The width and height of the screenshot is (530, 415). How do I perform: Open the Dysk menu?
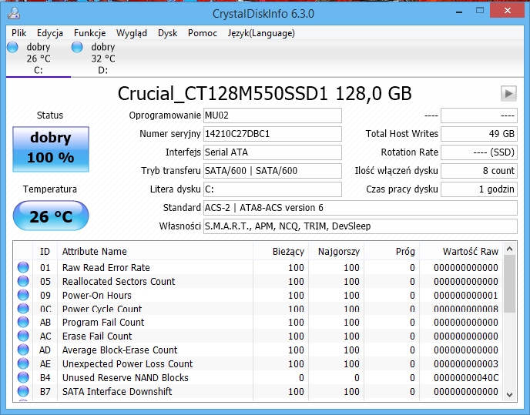[168, 33]
